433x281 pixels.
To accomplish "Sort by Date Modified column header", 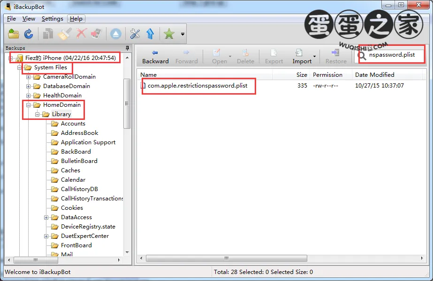I will pyautogui.click(x=387, y=75).
